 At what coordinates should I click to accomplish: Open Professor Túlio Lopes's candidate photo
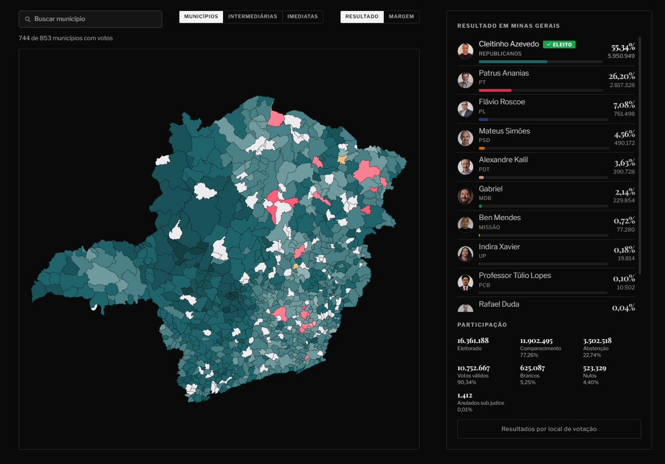coord(465,283)
